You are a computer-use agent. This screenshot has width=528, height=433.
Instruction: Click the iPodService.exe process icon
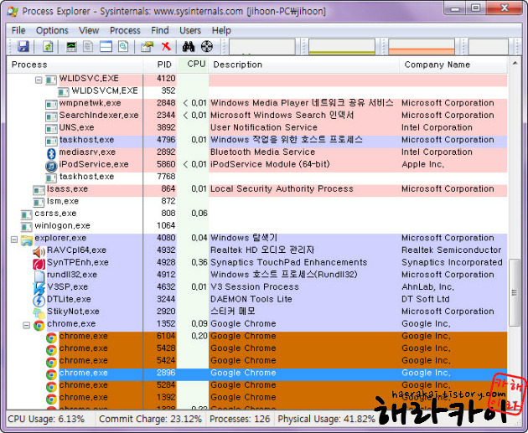point(51,166)
